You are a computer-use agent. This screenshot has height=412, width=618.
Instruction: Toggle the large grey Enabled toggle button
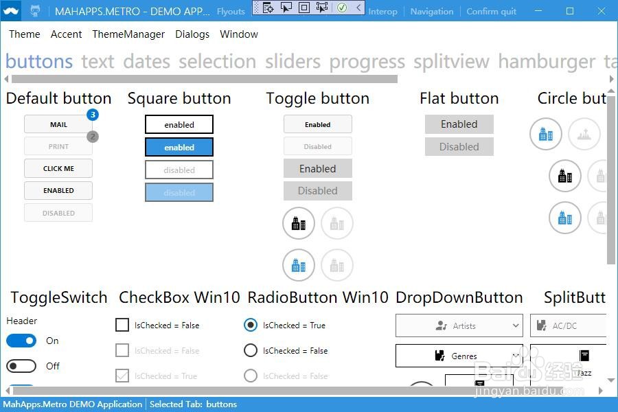(318, 169)
